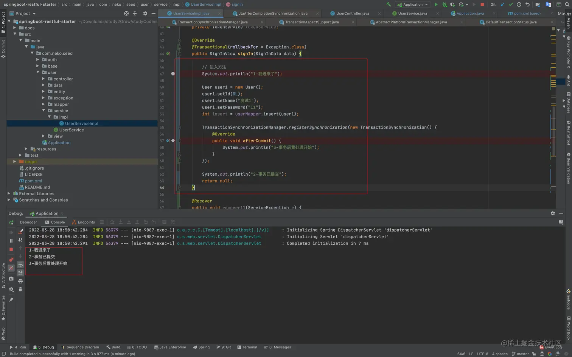Click the Git Update Project arrow
572x357 pixels.
tap(502, 5)
